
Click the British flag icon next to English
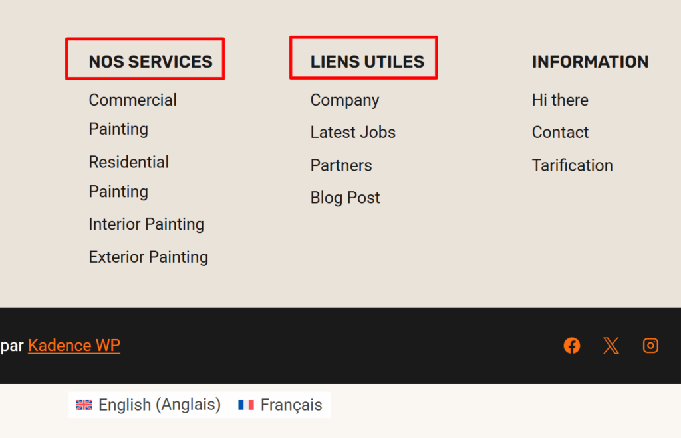pos(84,405)
